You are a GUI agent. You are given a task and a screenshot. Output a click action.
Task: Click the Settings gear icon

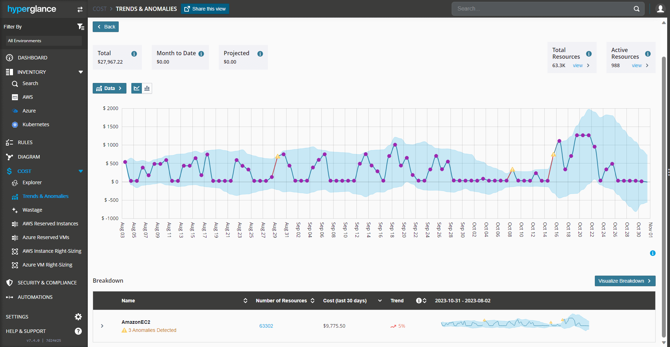78,317
